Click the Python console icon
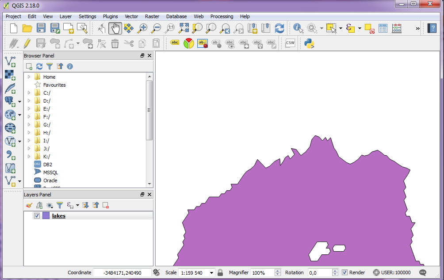Image resolution: width=444 pixels, height=280 pixels. pyautogui.click(x=309, y=43)
